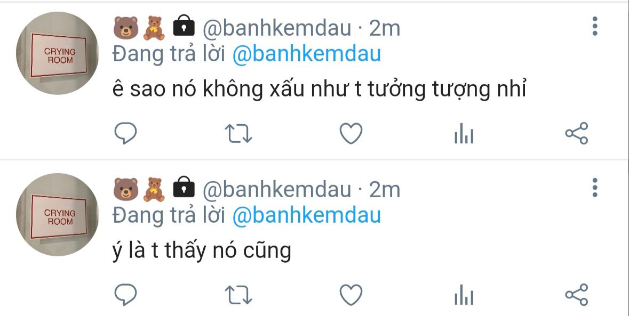Like the second tweet with heart icon

(351, 295)
